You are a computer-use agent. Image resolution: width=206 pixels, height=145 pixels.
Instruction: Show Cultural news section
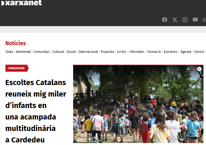(x=58, y=52)
